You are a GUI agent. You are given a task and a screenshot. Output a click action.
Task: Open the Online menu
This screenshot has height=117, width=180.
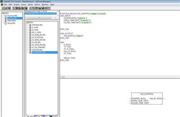pyautogui.click(x=37, y=4)
